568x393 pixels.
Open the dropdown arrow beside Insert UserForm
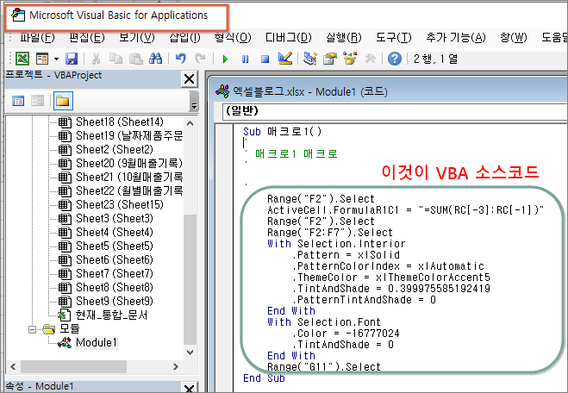point(56,59)
